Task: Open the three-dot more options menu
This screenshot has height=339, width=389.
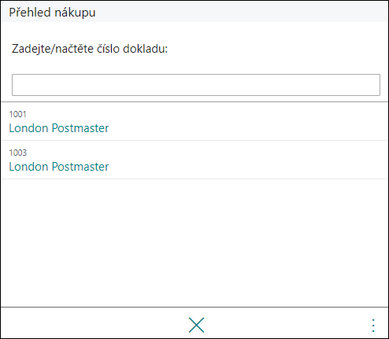Action: (373, 326)
